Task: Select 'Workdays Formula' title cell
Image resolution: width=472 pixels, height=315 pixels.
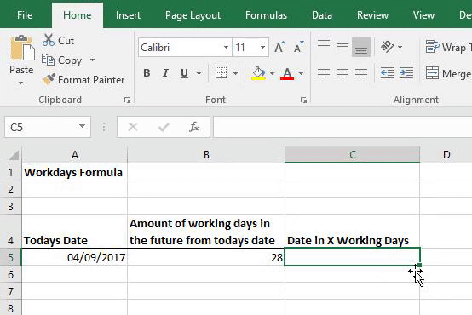Action: 75,172
